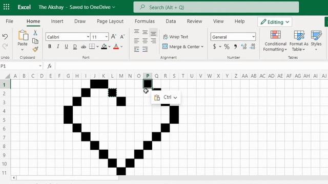Toggle Bold formatting
This screenshot has width=328, height=184.
pos(50,47)
